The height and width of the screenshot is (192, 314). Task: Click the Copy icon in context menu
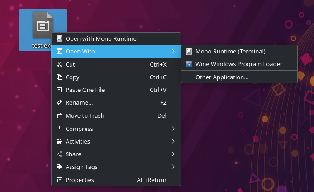59,77
